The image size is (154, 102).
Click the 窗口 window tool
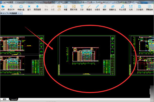coord(29,7)
